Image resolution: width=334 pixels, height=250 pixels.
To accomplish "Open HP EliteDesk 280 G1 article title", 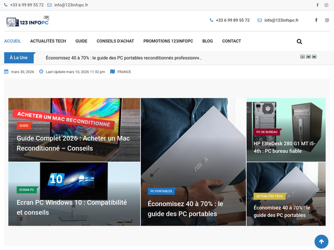I will tap(284, 147).
